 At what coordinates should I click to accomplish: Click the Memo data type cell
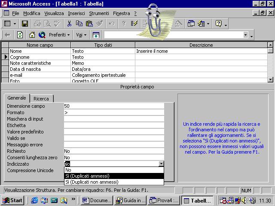click(x=103, y=63)
